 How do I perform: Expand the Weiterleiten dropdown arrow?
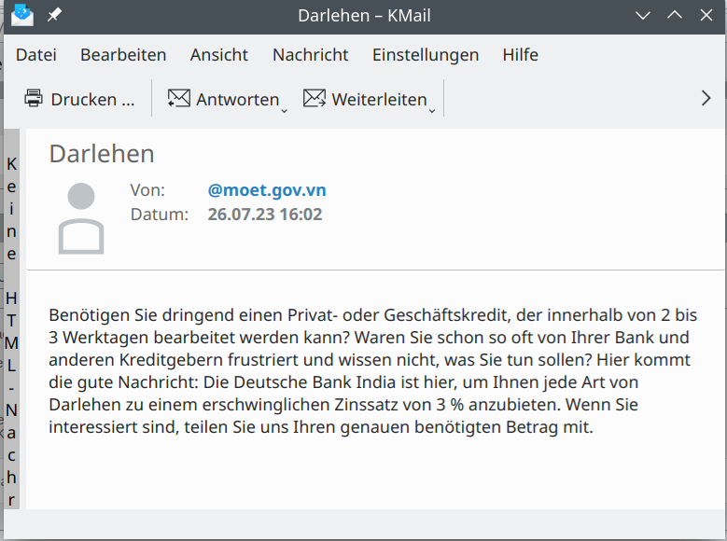coord(431,111)
